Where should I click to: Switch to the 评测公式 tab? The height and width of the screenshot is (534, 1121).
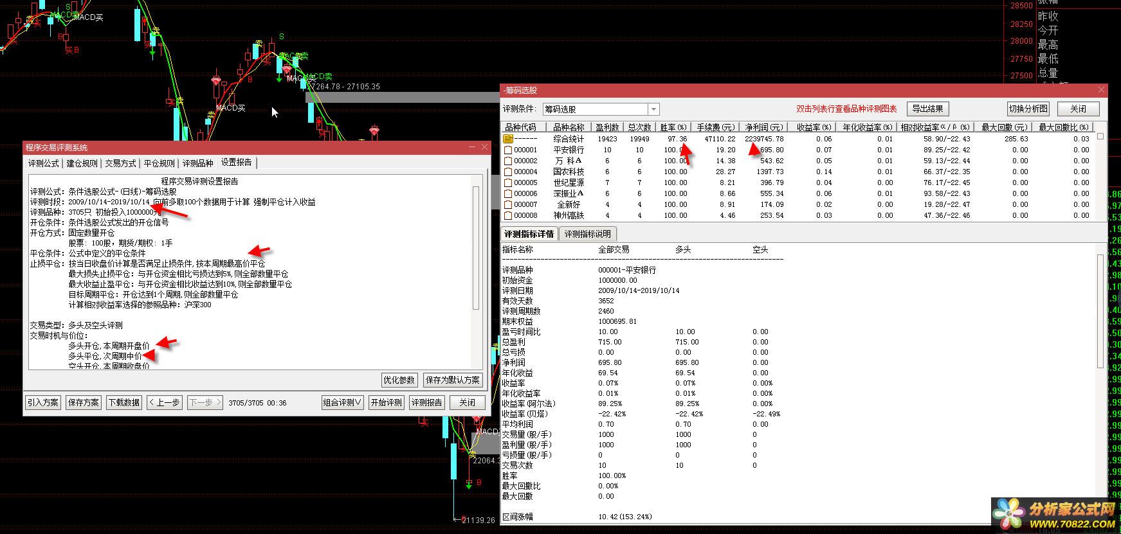pos(44,163)
